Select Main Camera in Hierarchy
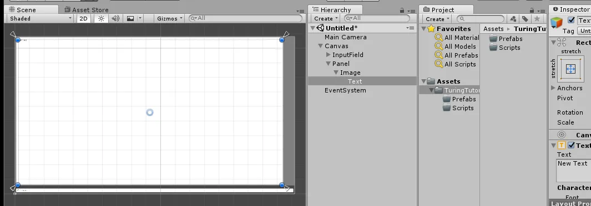591x206 pixels. pyautogui.click(x=345, y=37)
